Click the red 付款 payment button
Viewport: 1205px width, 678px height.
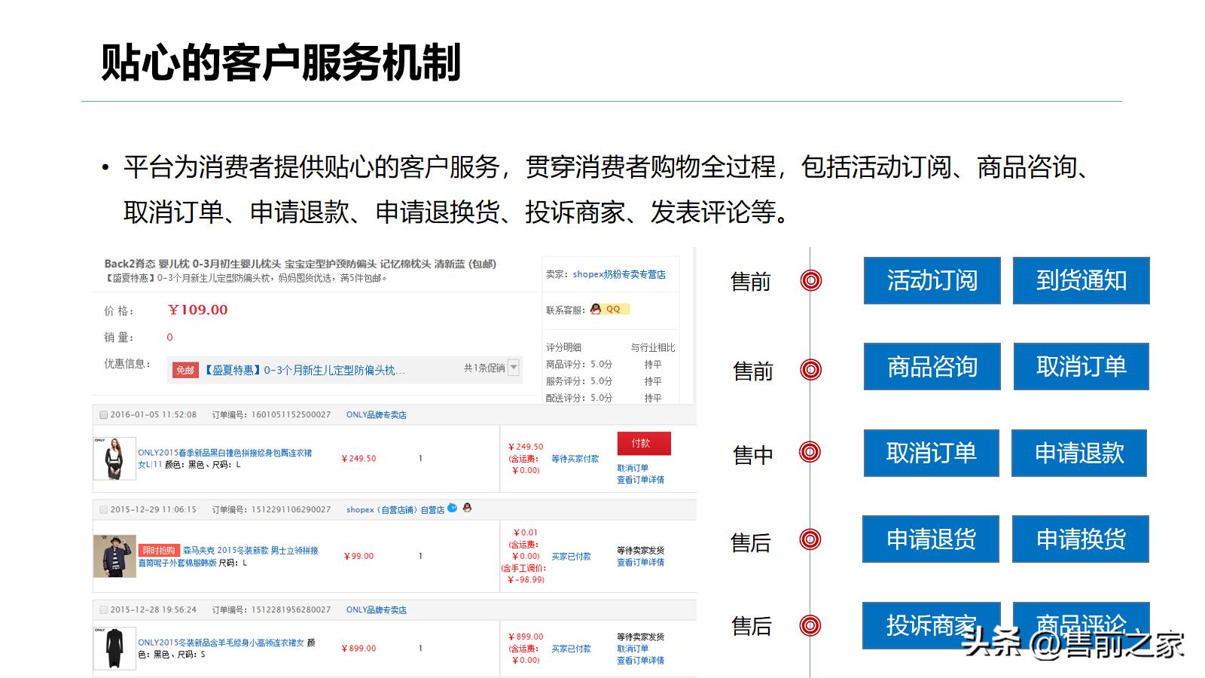[644, 444]
